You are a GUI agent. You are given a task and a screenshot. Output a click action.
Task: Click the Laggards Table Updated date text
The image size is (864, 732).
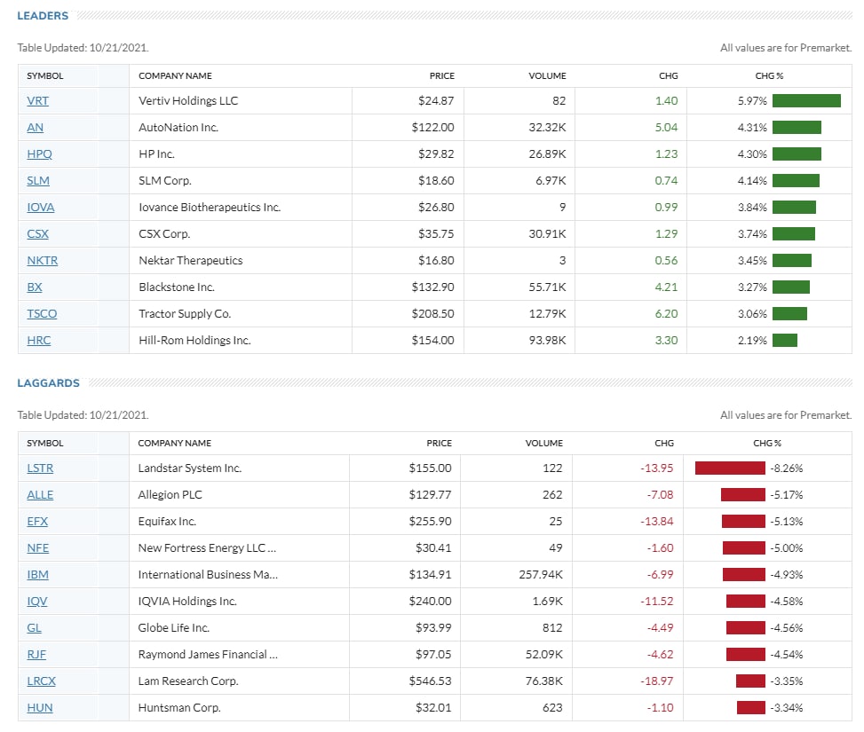point(83,415)
